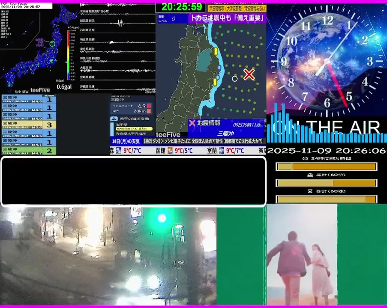The image size is (387, 308).
Task: Click the 津波警報等 orange banner
Action: (x=237, y=9)
